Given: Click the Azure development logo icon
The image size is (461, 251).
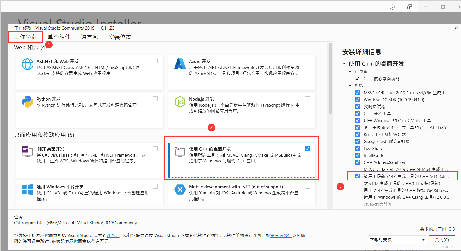Looking at the screenshot, I should pos(180,64).
